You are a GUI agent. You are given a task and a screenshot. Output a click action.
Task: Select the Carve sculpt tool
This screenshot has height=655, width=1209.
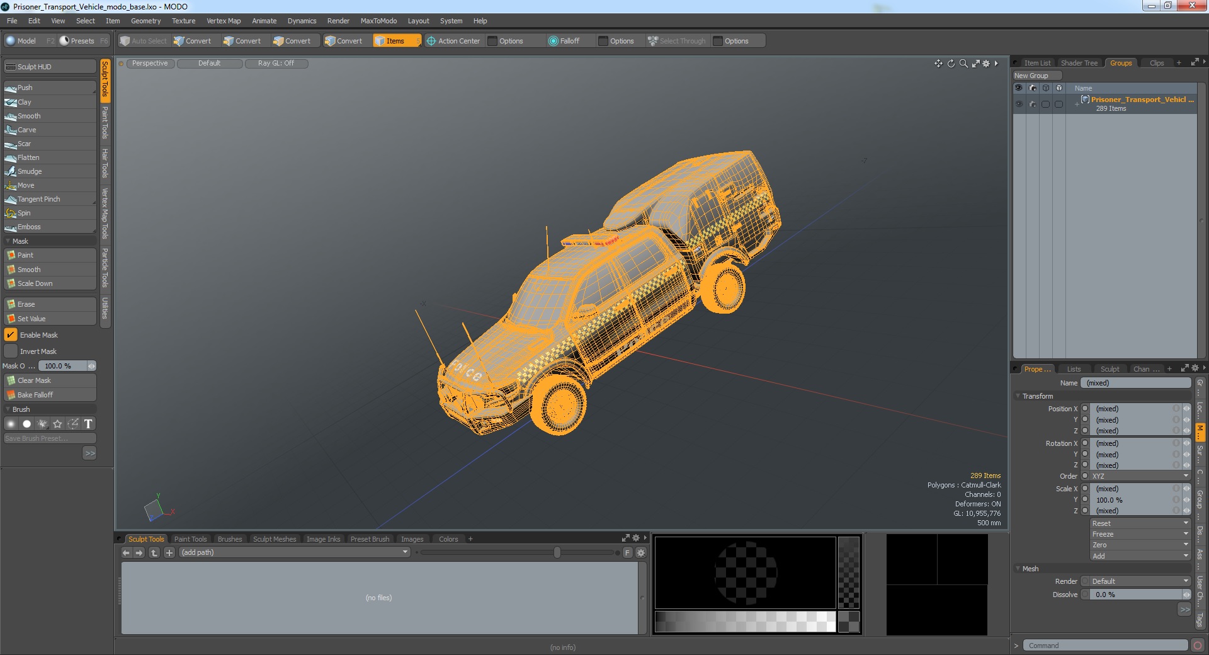click(x=50, y=130)
